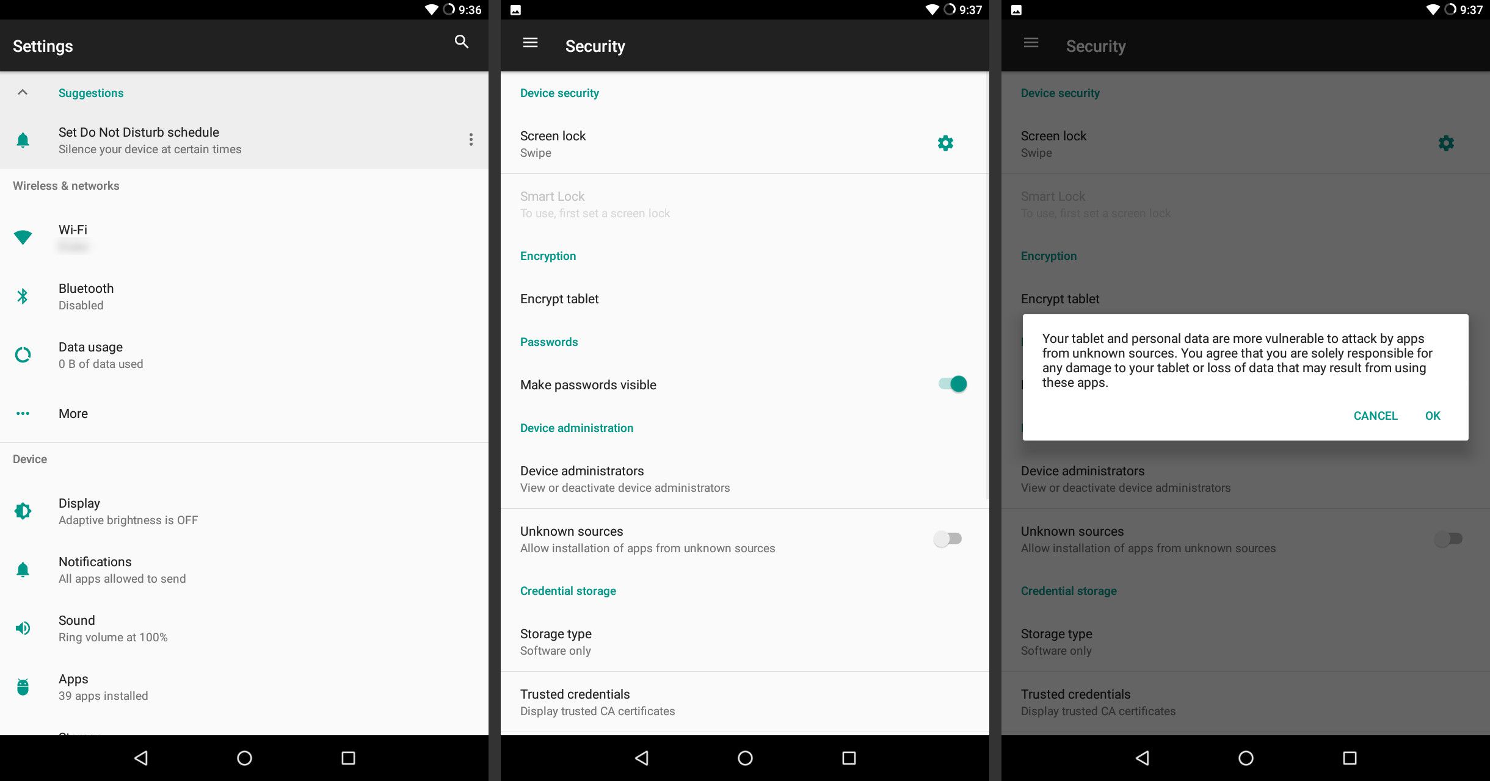Enable the Unknown sources toggle

tap(948, 538)
